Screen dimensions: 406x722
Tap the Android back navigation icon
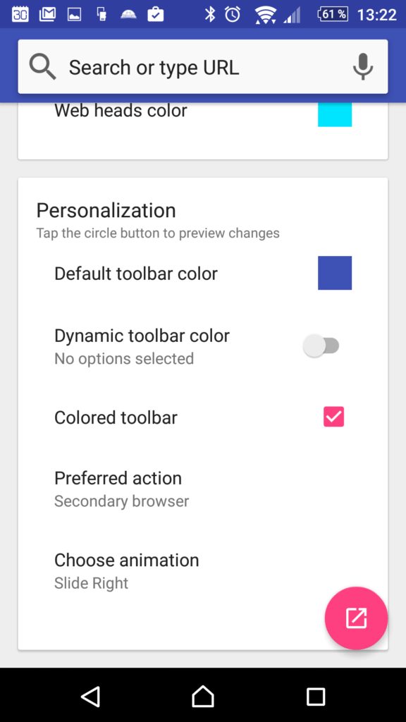91,696
